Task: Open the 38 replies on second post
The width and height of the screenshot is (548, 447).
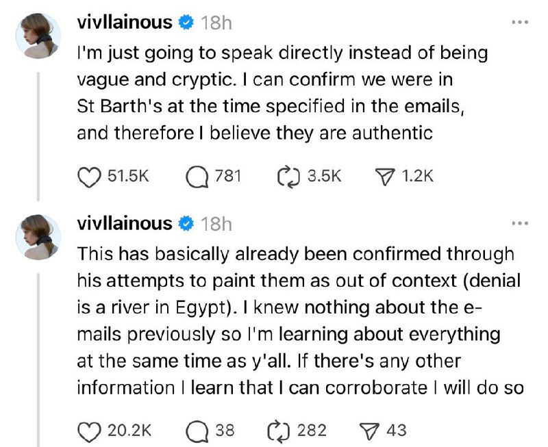Action: pos(199,431)
